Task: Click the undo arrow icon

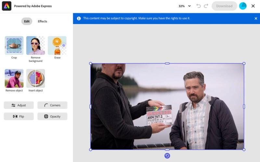Action: click(199, 6)
